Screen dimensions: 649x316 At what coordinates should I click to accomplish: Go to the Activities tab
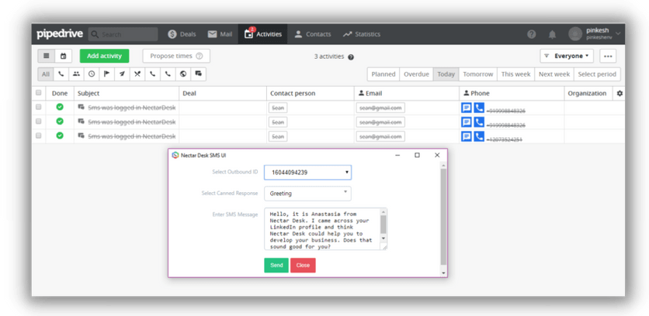[x=263, y=34]
